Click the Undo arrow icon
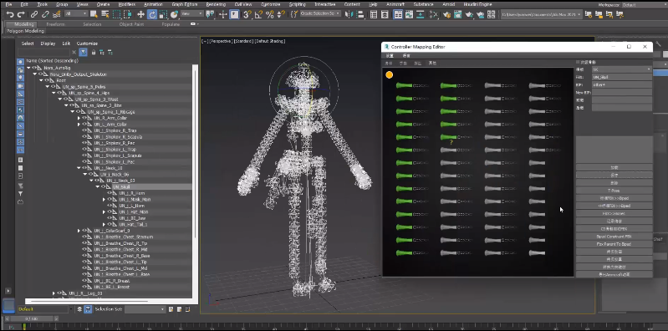This screenshot has width=668, height=331. tap(10, 14)
